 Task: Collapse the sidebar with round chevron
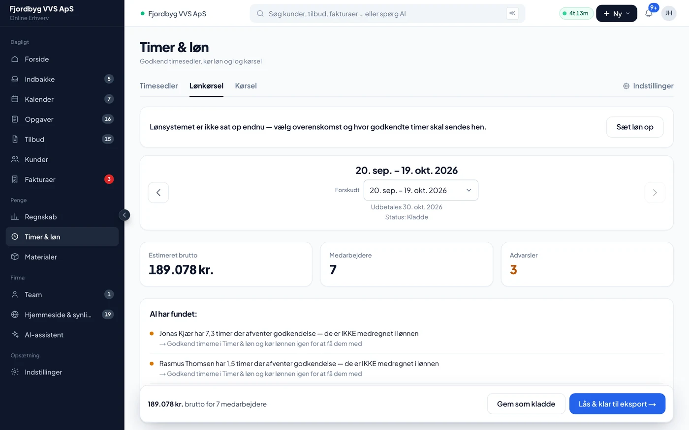click(x=125, y=215)
